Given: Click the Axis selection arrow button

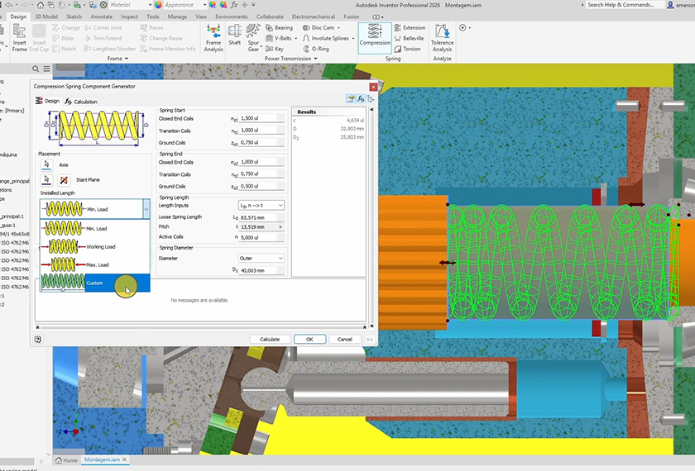Looking at the screenshot, I should (x=47, y=164).
